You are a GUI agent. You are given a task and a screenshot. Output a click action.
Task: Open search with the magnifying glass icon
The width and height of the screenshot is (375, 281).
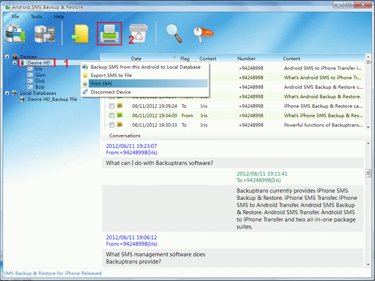[x=174, y=34]
